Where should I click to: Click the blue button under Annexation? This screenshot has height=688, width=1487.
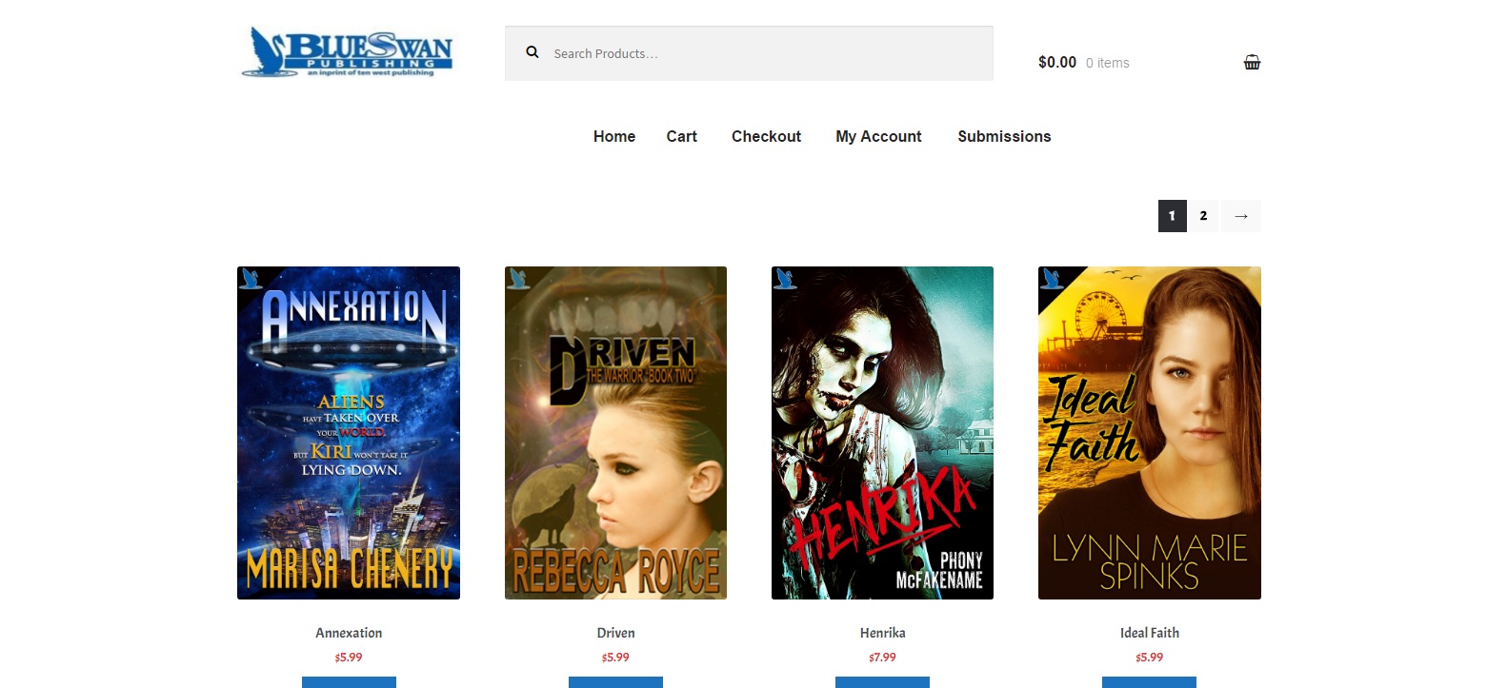(x=349, y=682)
